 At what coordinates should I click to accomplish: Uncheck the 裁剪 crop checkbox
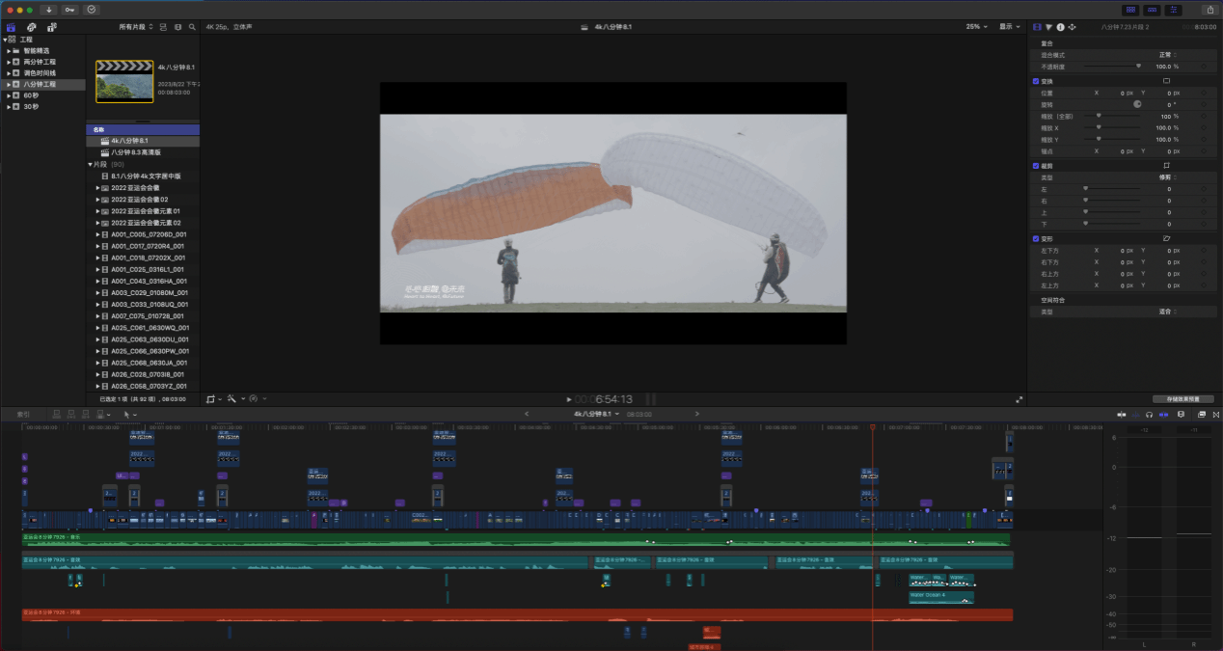click(1036, 166)
